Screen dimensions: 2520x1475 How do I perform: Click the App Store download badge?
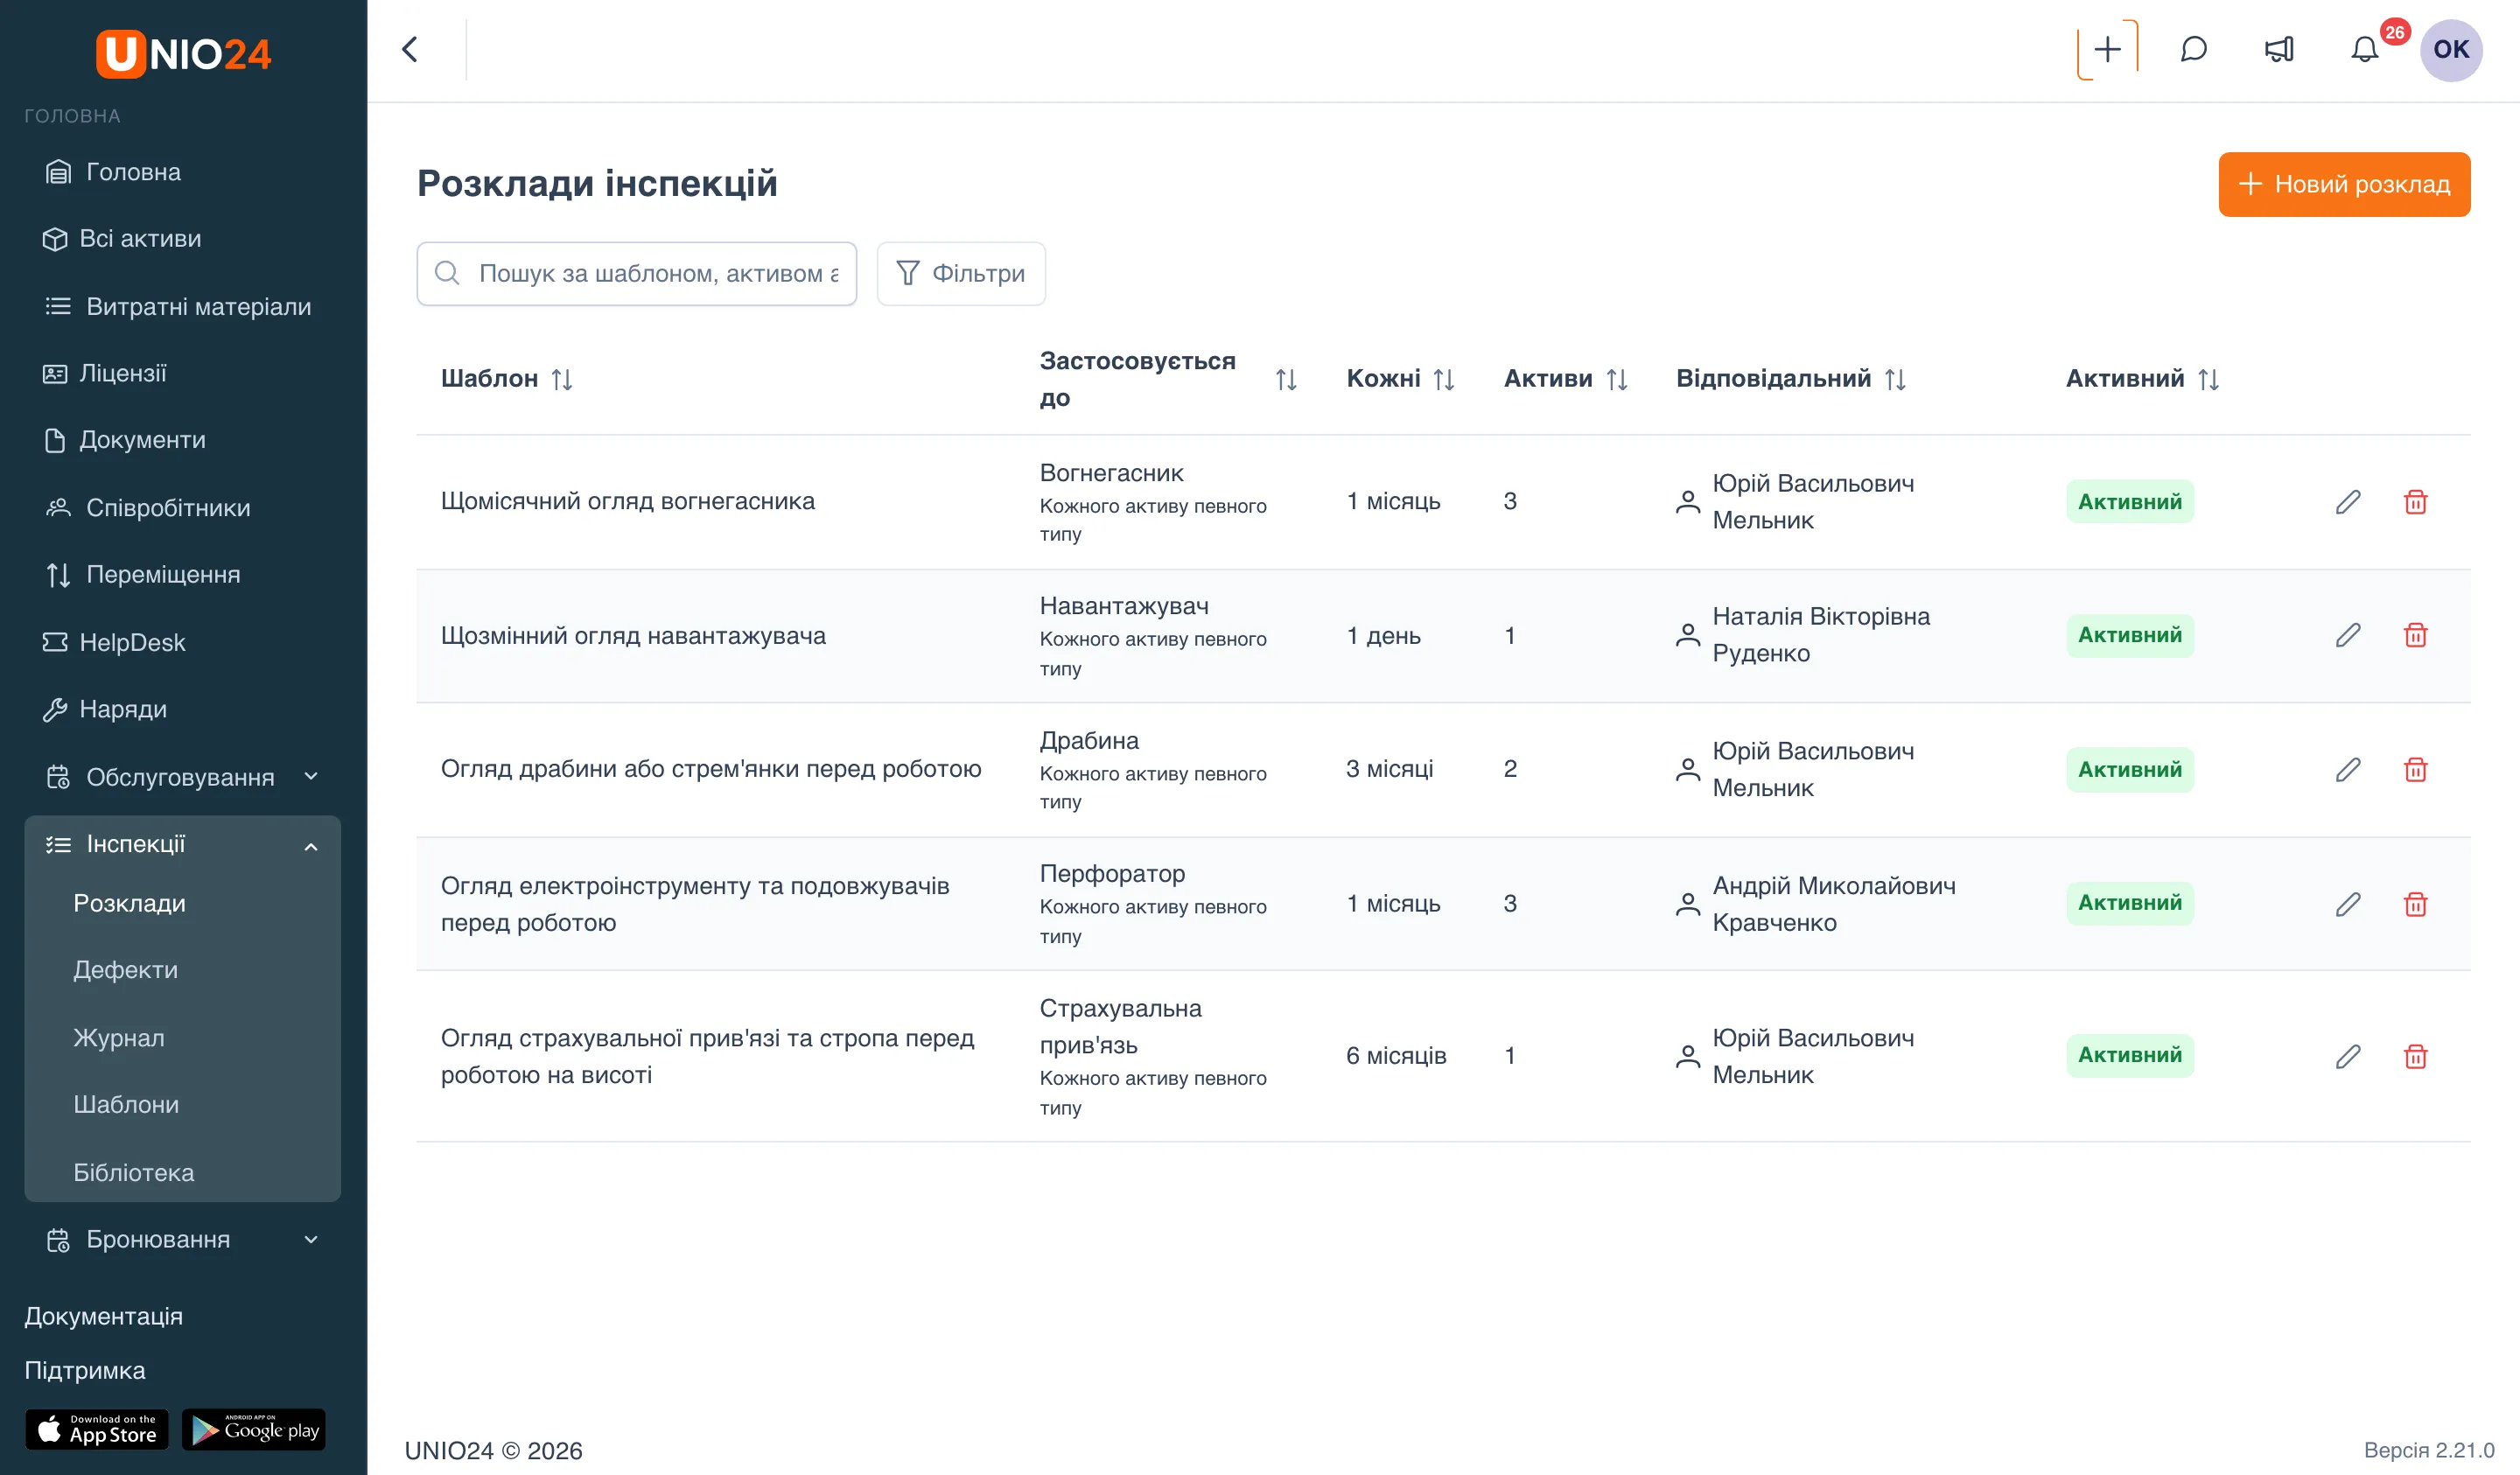97,1429
